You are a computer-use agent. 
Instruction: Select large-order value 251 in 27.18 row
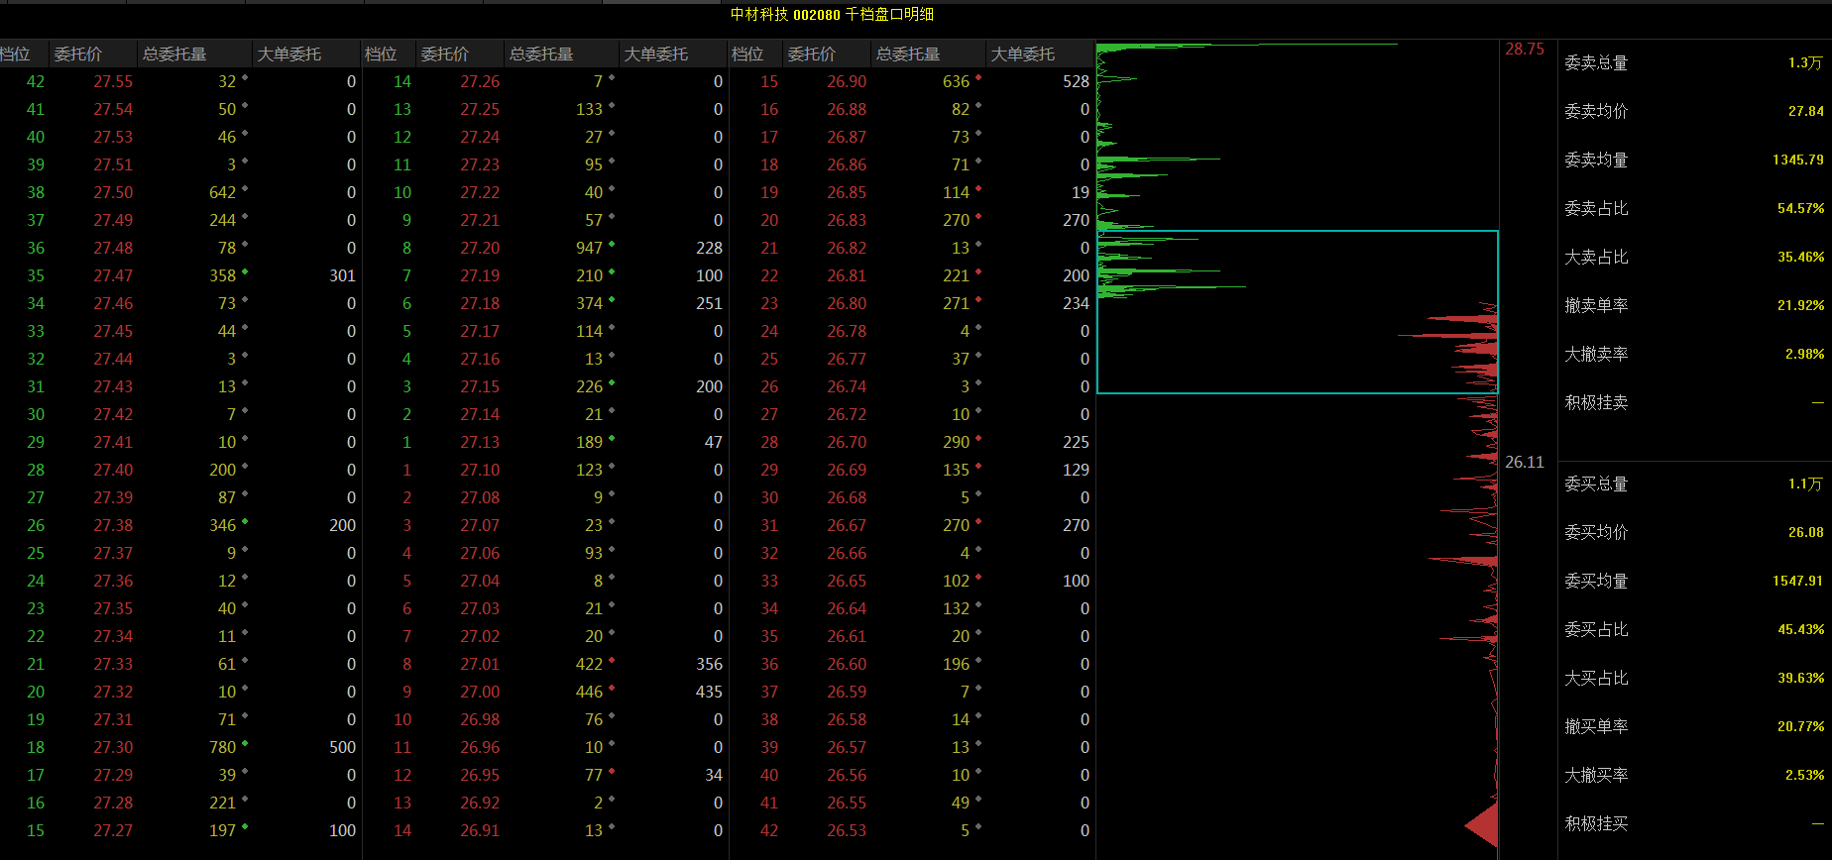pos(709,303)
